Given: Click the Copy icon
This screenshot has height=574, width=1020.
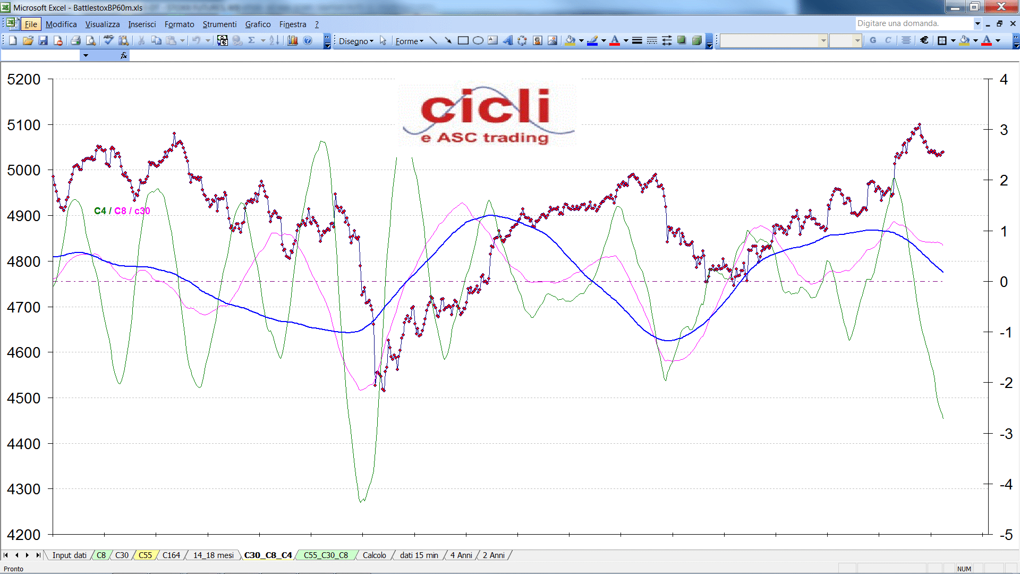Looking at the screenshot, I should click(156, 40).
